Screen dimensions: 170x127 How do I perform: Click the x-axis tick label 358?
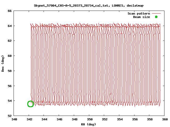pos(150,119)
